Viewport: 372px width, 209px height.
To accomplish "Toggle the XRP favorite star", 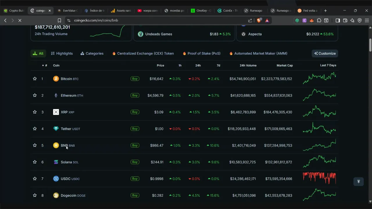I will click(35, 112).
